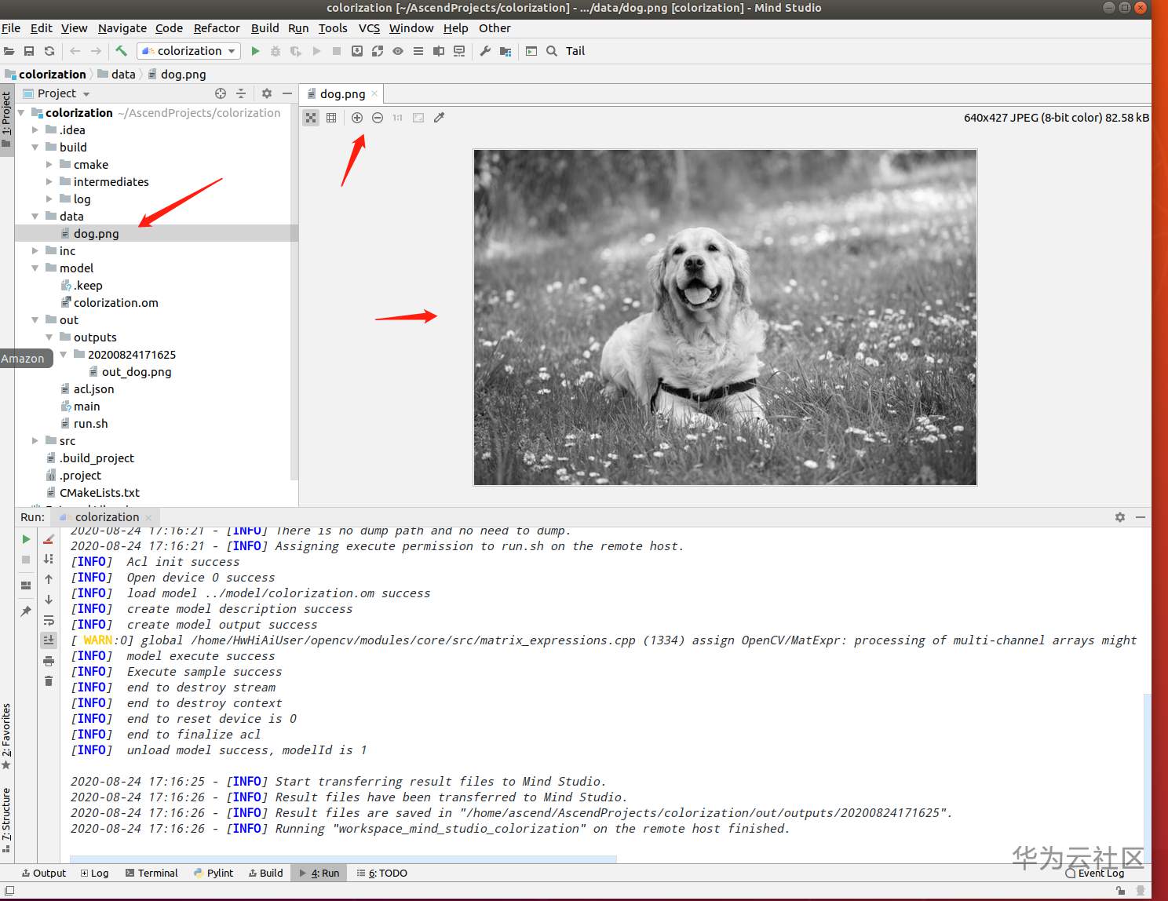The image size is (1168, 901).
Task: Collapse the colorization root folder
Action: tap(21, 113)
